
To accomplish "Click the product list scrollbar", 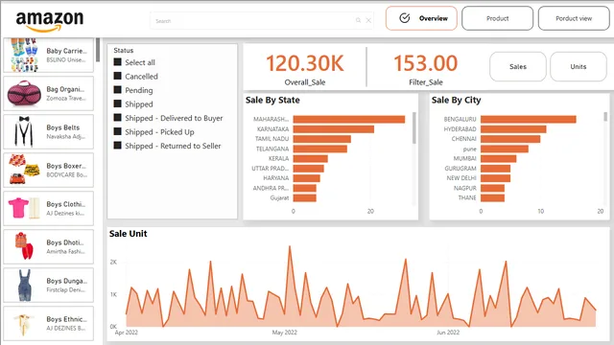I will [98, 50].
